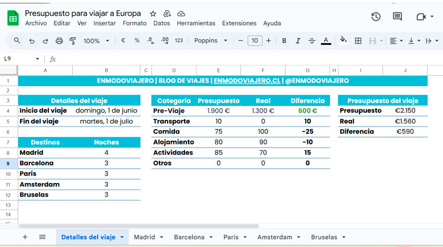Open horizontal align dropdown

tap(396, 41)
